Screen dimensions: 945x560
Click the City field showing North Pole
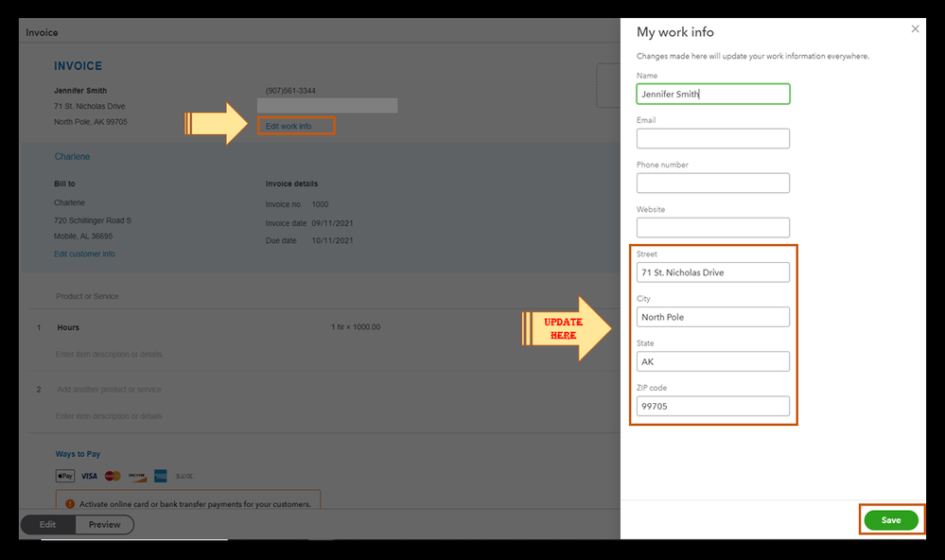click(x=713, y=317)
